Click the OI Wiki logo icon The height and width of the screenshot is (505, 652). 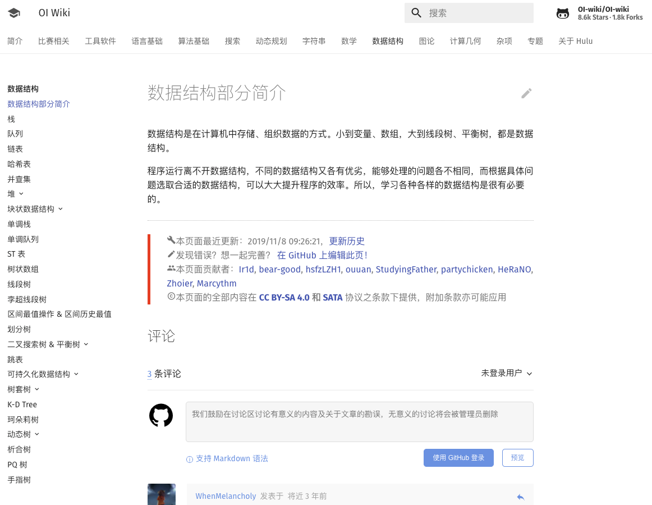[x=13, y=12]
